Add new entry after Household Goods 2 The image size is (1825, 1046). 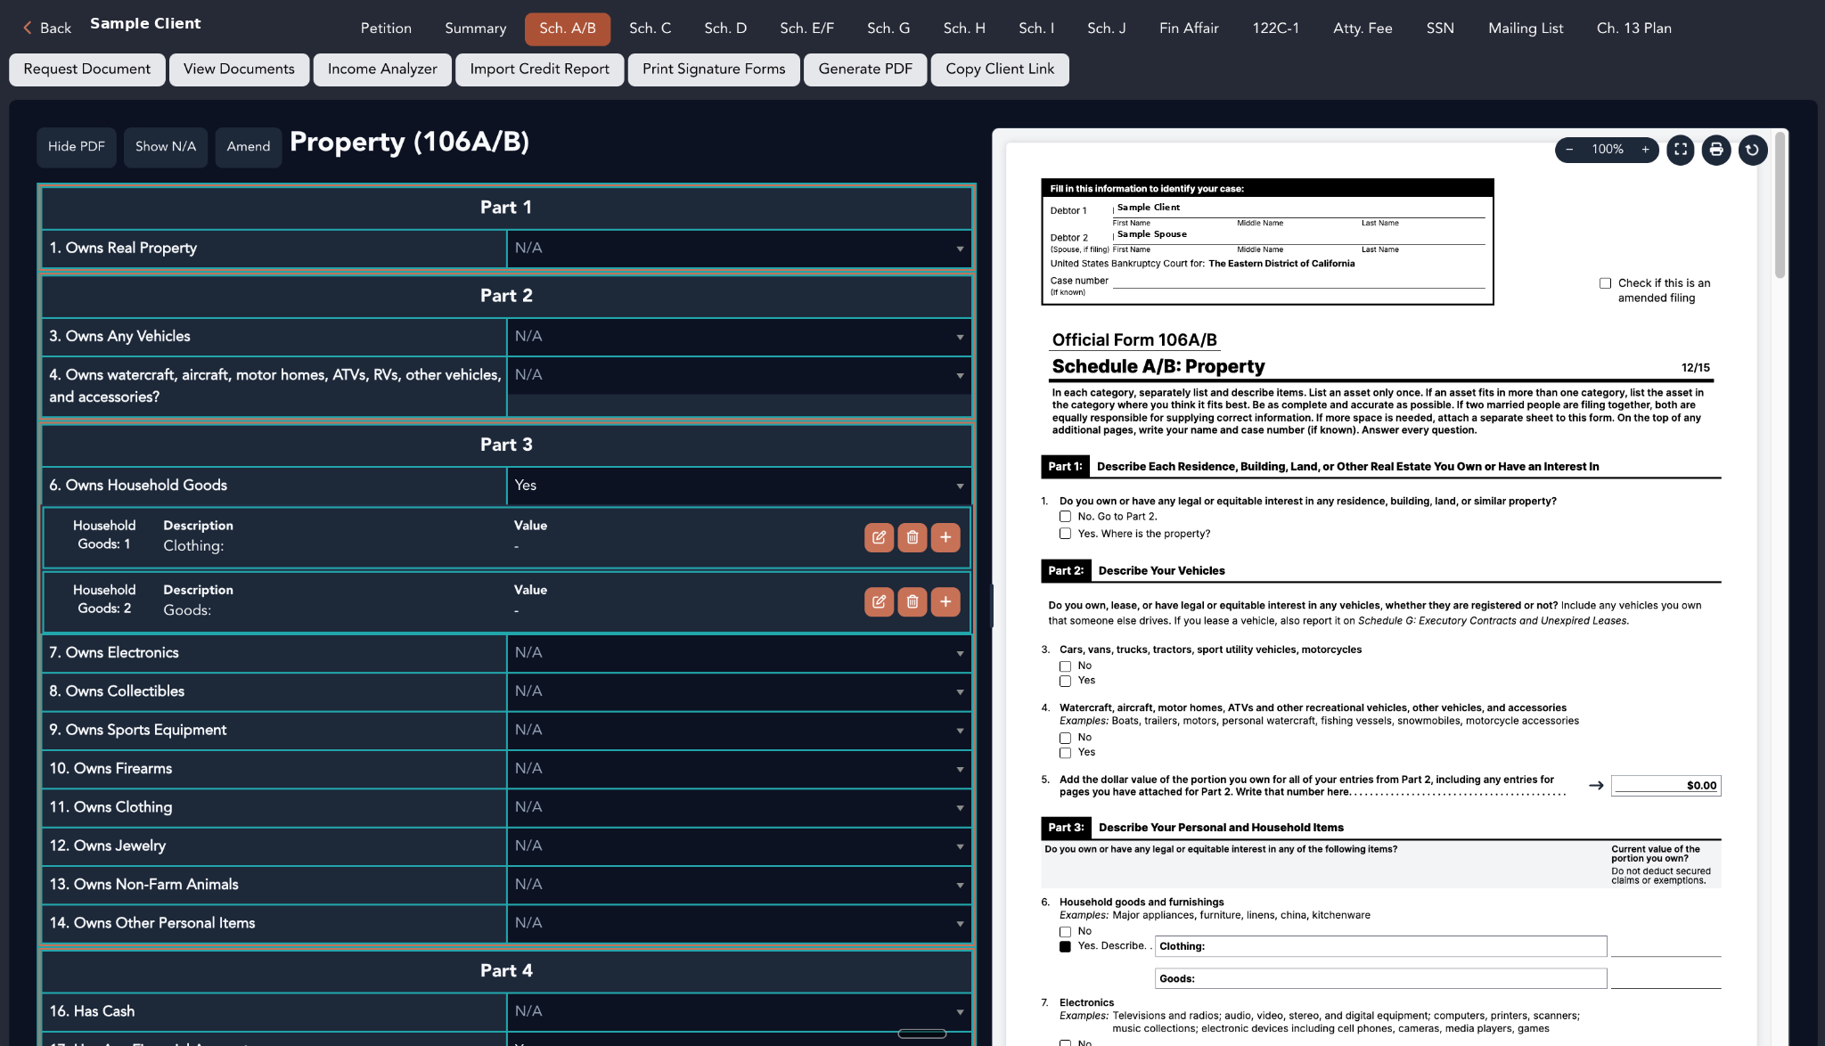tap(945, 602)
